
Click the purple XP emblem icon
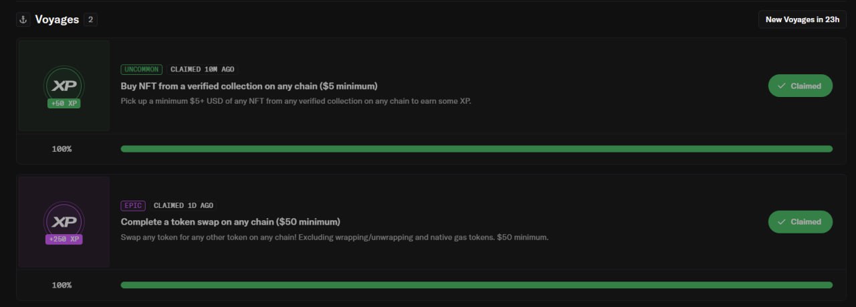(64, 221)
